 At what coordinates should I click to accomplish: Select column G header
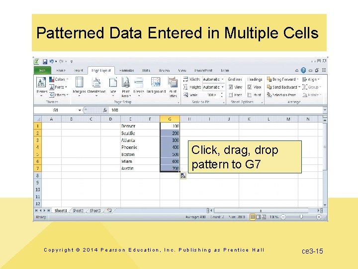[170, 119]
